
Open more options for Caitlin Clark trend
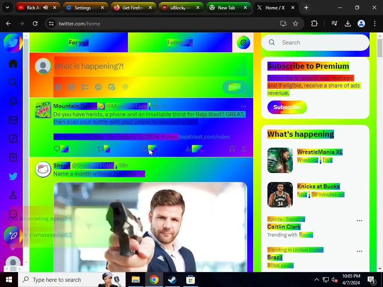tap(359, 220)
